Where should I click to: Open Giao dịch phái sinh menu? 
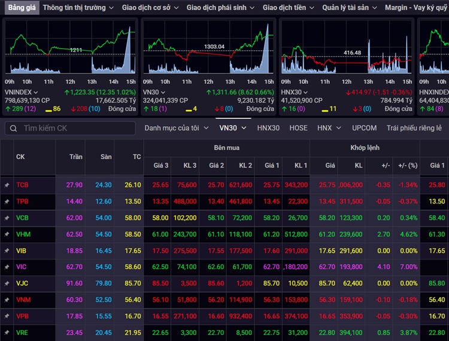(220, 8)
